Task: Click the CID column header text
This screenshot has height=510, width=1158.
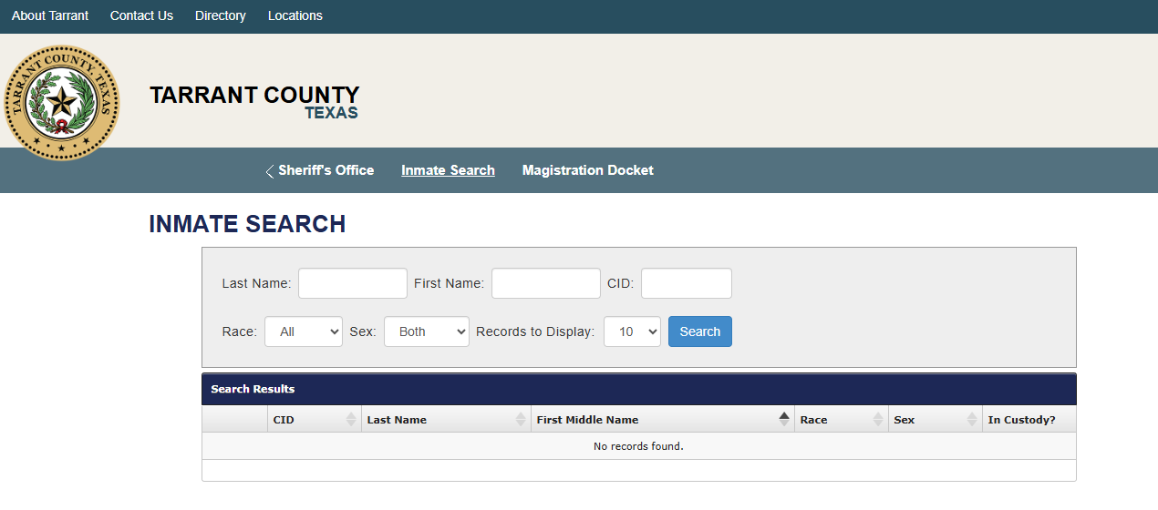Action: click(284, 420)
